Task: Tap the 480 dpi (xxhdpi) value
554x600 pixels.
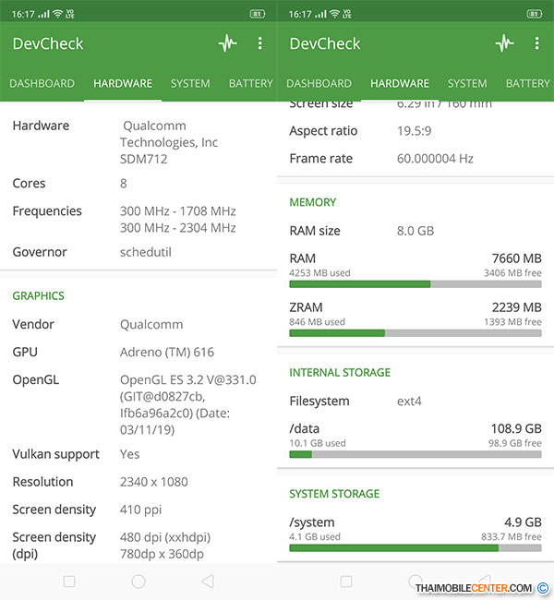Action: [x=165, y=537]
